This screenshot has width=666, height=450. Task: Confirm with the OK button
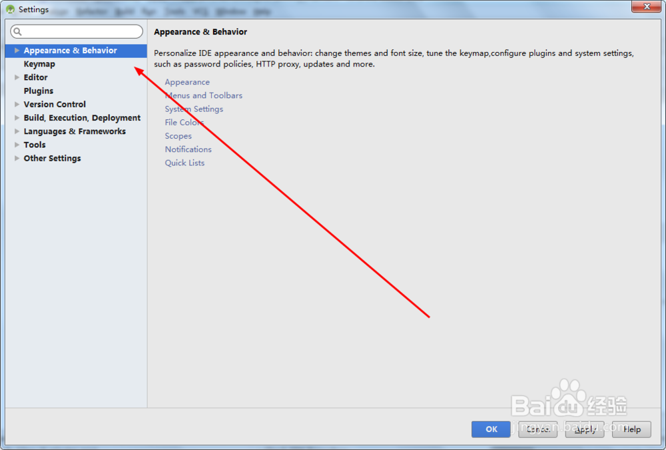491,429
